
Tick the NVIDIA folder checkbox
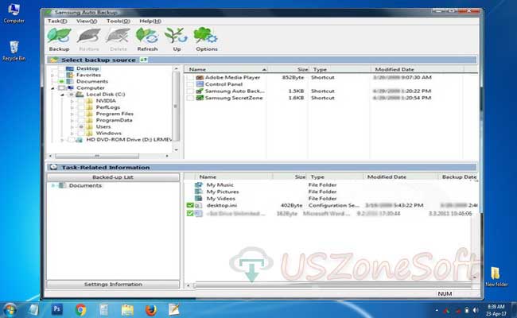[x=81, y=101]
